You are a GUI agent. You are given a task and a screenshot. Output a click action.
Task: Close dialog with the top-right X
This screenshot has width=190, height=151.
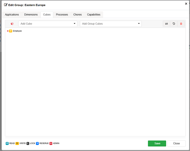click(x=186, y=4)
